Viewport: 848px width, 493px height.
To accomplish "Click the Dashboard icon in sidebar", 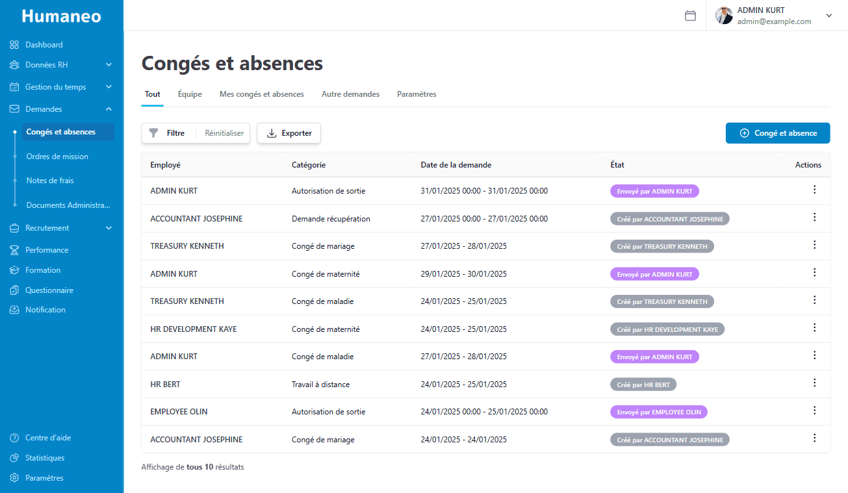I will coord(14,45).
